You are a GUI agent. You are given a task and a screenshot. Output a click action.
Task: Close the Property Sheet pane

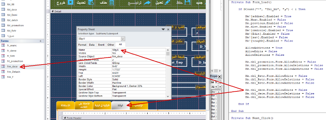168,30
